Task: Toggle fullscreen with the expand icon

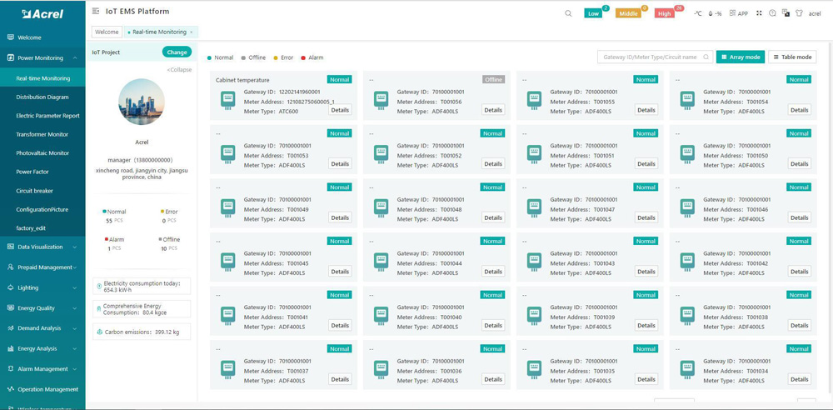Action: coord(759,13)
